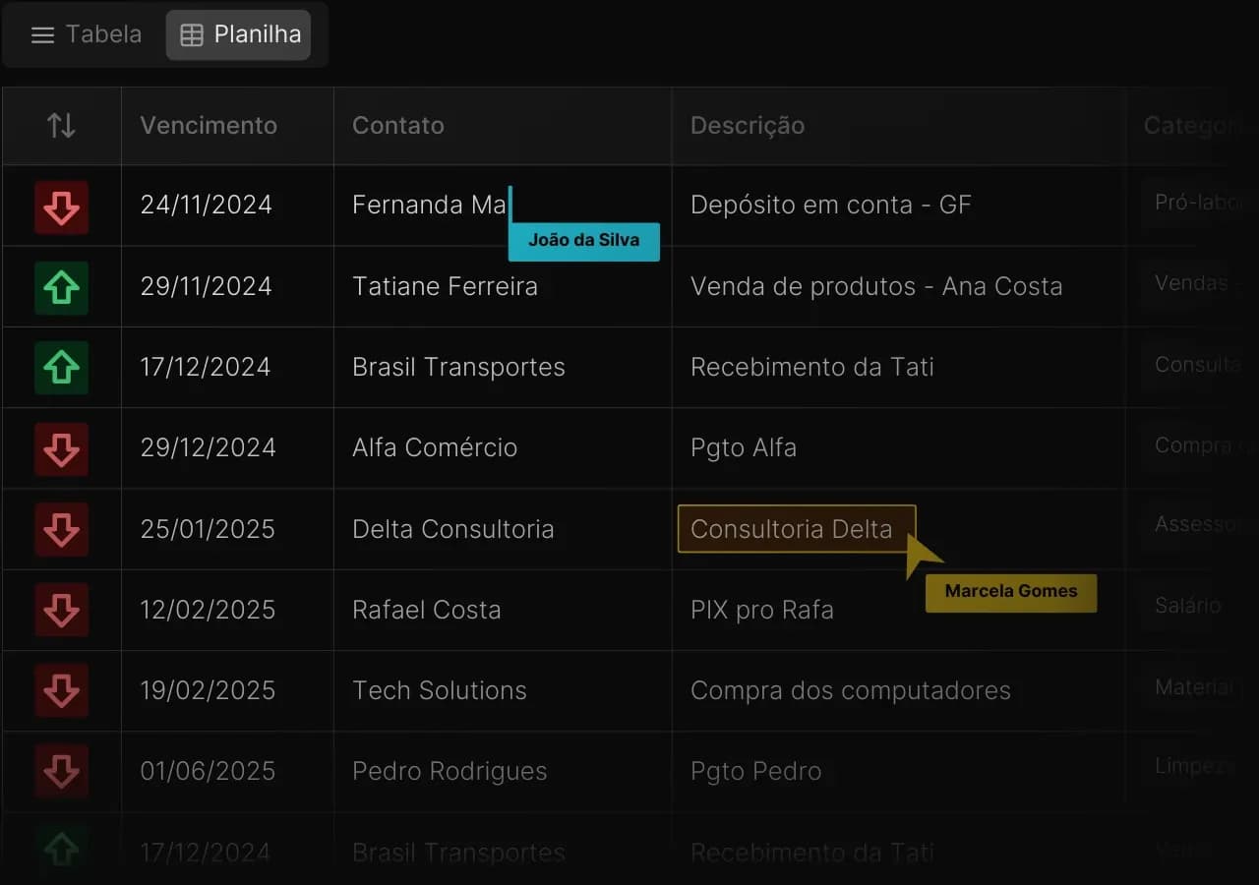
Task: Click the sort arrows column header icon
Action: tap(61, 126)
